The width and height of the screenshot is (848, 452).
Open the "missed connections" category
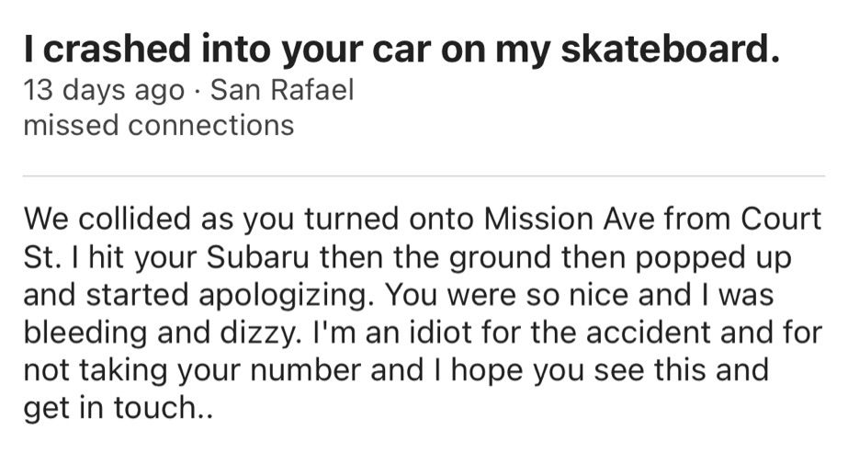158,124
